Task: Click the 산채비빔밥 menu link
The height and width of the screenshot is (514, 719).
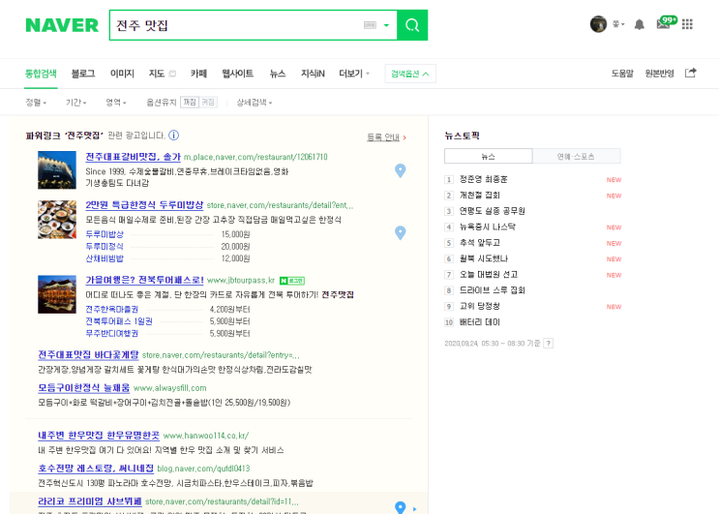Action: coord(105,258)
